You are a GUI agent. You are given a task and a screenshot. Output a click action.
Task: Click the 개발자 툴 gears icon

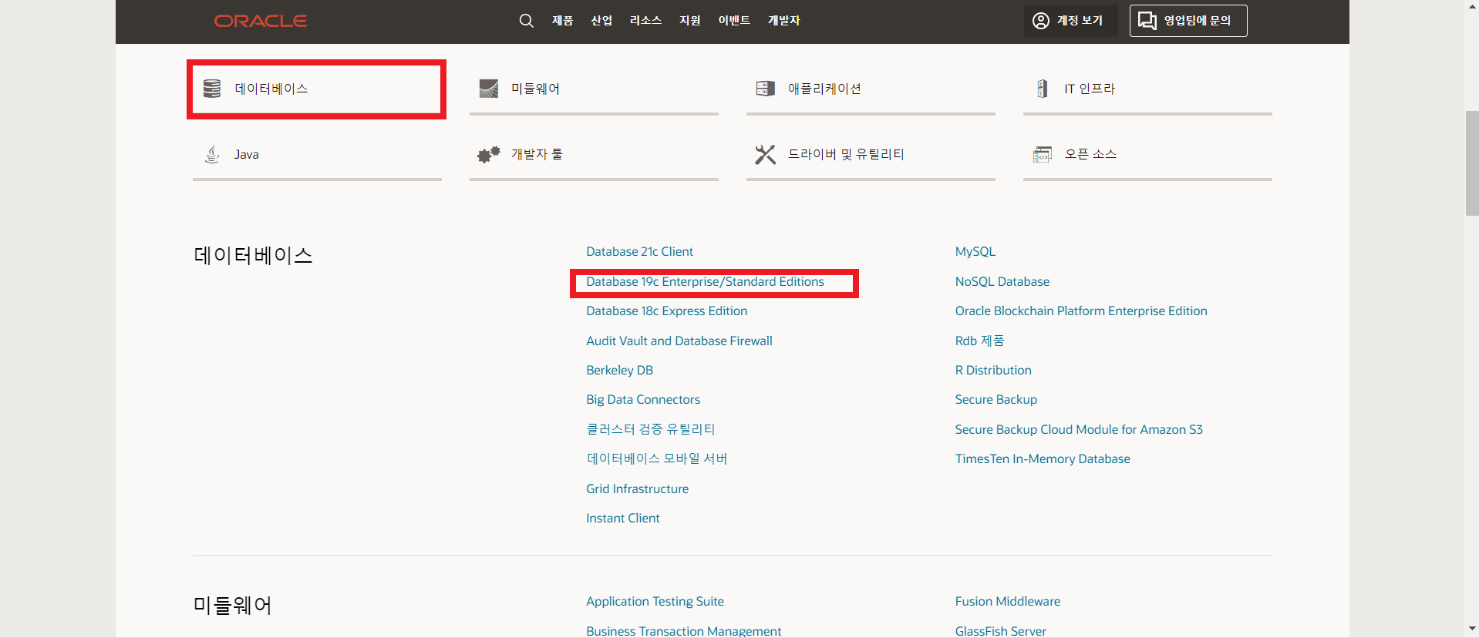tap(489, 154)
